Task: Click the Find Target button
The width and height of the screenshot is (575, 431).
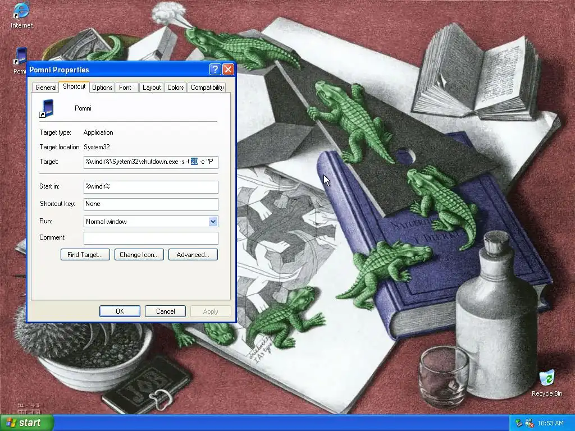Action: click(85, 255)
